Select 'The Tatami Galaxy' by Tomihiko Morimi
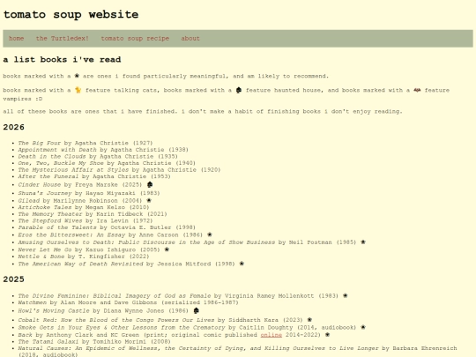 (94, 341)
